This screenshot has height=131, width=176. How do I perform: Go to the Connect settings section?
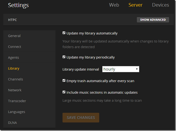coord(15,47)
